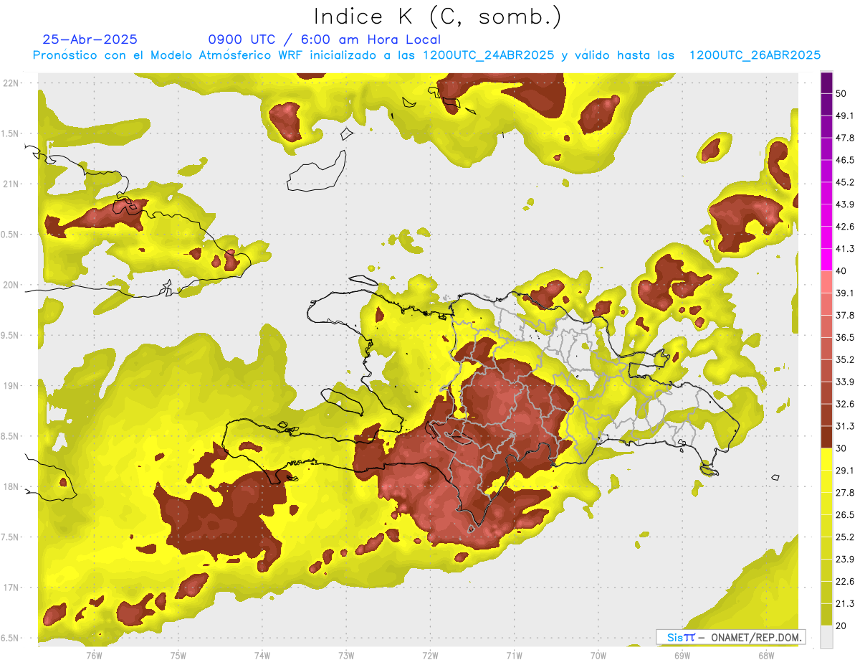Click the "25.2" color scale label
Viewport: 860px width, 665px height.
tap(845, 537)
